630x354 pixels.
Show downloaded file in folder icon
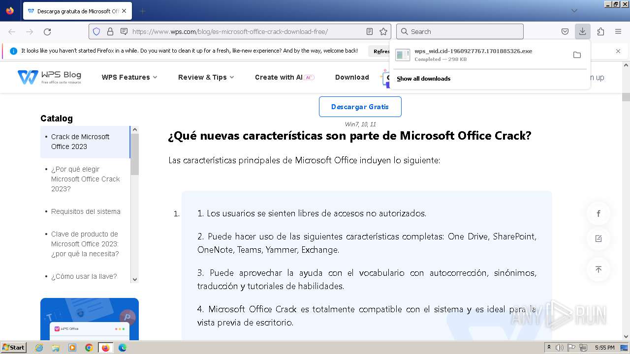pyautogui.click(x=577, y=55)
